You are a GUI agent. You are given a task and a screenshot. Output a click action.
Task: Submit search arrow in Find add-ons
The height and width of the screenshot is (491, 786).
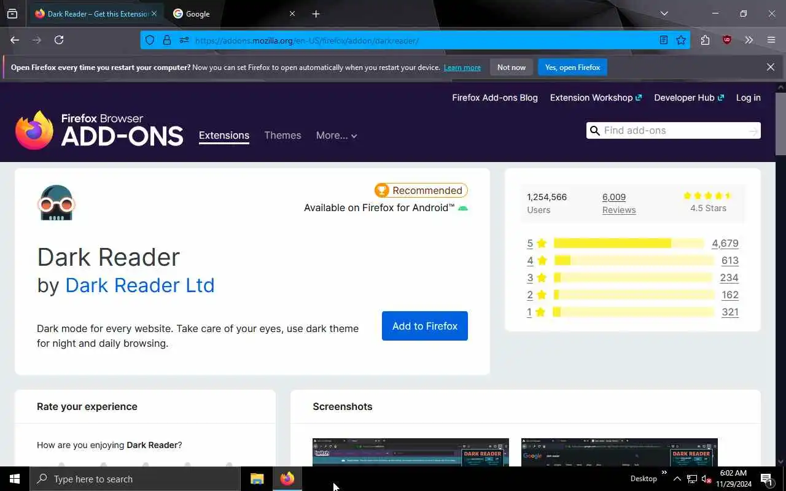(x=753, y=131)
